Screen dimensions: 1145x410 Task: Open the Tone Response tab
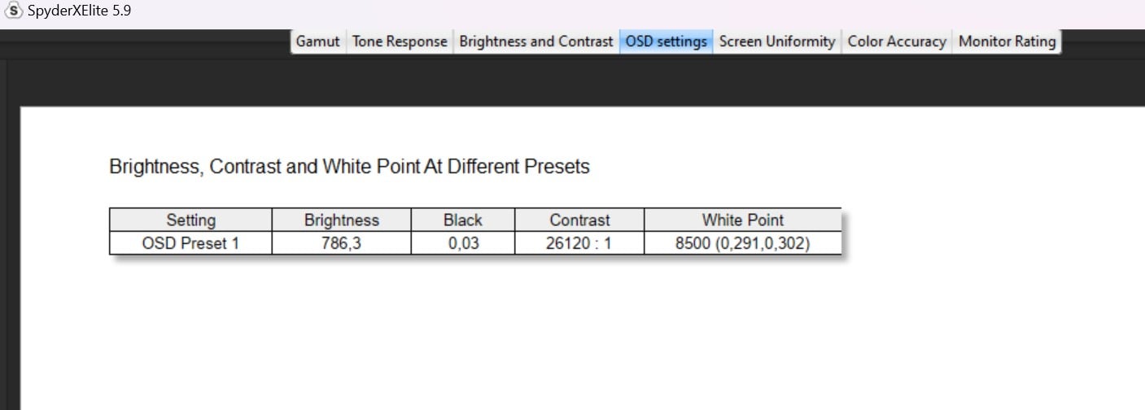click(400, 41)
